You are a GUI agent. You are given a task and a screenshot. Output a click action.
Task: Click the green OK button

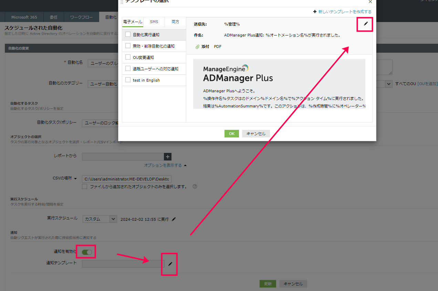(x=232, y=134)
